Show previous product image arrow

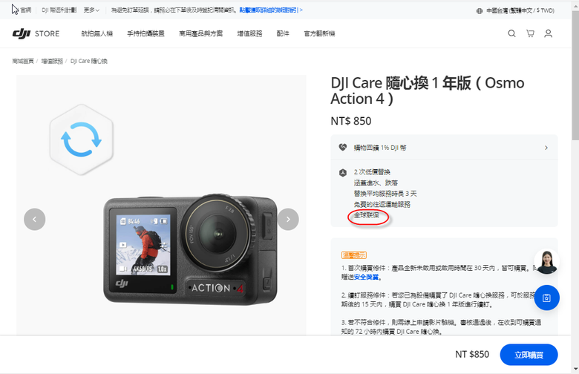(x=35, y=220)
